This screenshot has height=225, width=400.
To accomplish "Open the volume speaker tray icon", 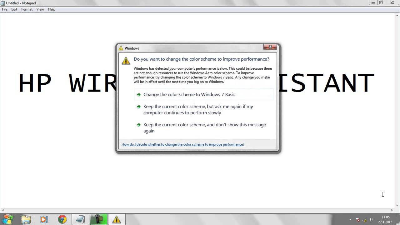I will tap(372, 220).
